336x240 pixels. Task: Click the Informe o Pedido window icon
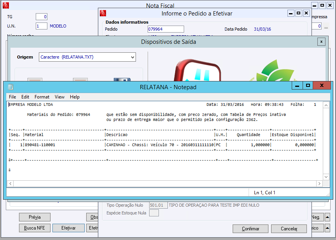click(x=103, y=13)
